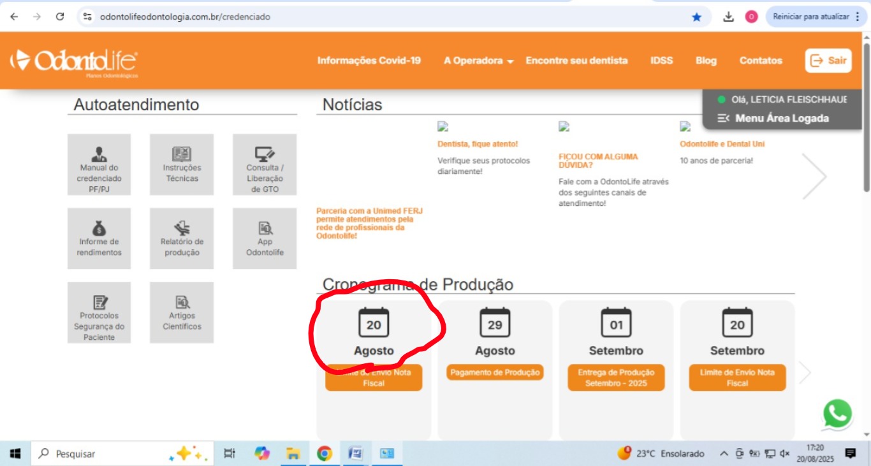Click the text '10 anos de parceria!'
The width and height of the screenshot is (871, 466).
[716, 161]
